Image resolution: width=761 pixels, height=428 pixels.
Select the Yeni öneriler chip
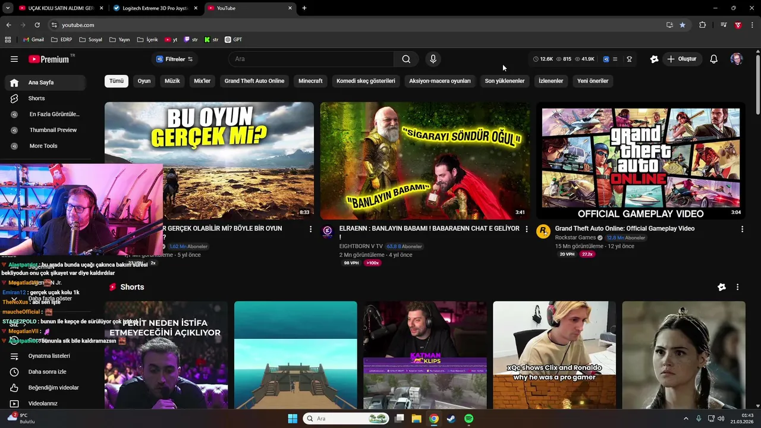pos(593,81)
